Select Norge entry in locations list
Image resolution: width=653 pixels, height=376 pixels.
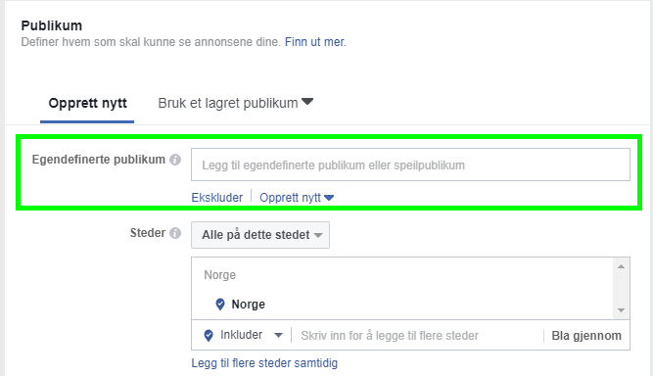(249, 305)
